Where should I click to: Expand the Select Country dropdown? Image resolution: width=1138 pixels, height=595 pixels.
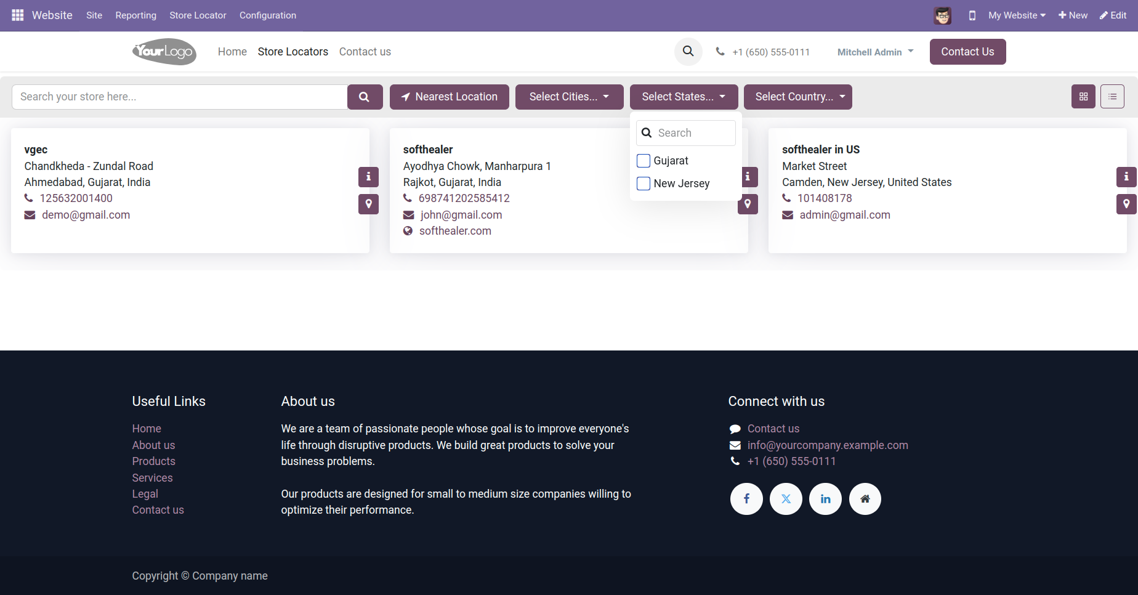pos(798,97)
